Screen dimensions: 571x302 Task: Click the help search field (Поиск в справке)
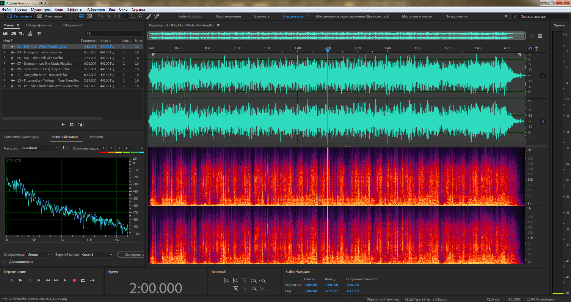tap(540, 17)
